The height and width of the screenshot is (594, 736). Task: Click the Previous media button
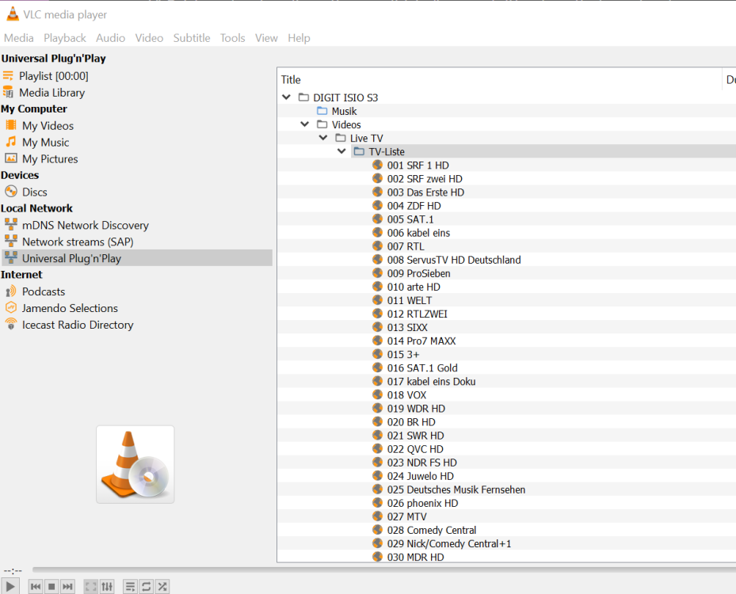36,587
